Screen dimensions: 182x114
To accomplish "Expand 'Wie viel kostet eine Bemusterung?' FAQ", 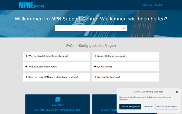I will pos(56,56).
